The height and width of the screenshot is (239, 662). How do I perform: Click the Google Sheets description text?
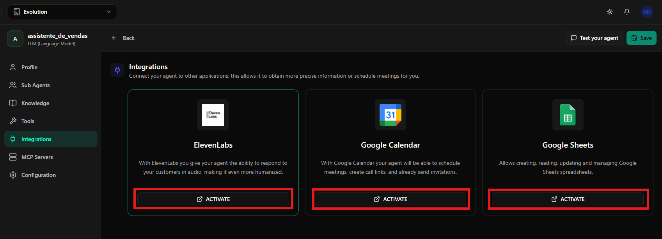click(568, 168)
